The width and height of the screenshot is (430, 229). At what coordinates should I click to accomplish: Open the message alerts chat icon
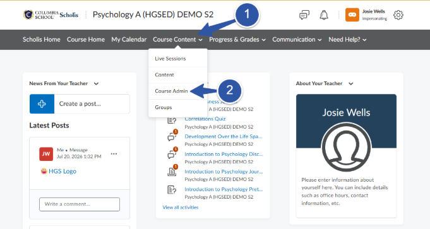[304, 15]
